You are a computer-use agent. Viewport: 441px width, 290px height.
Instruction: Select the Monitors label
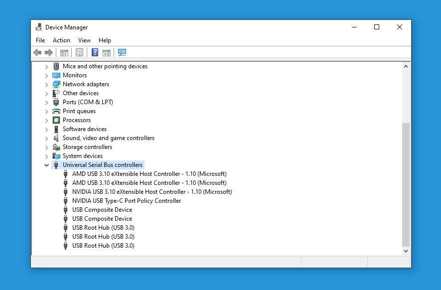[75, 75]
